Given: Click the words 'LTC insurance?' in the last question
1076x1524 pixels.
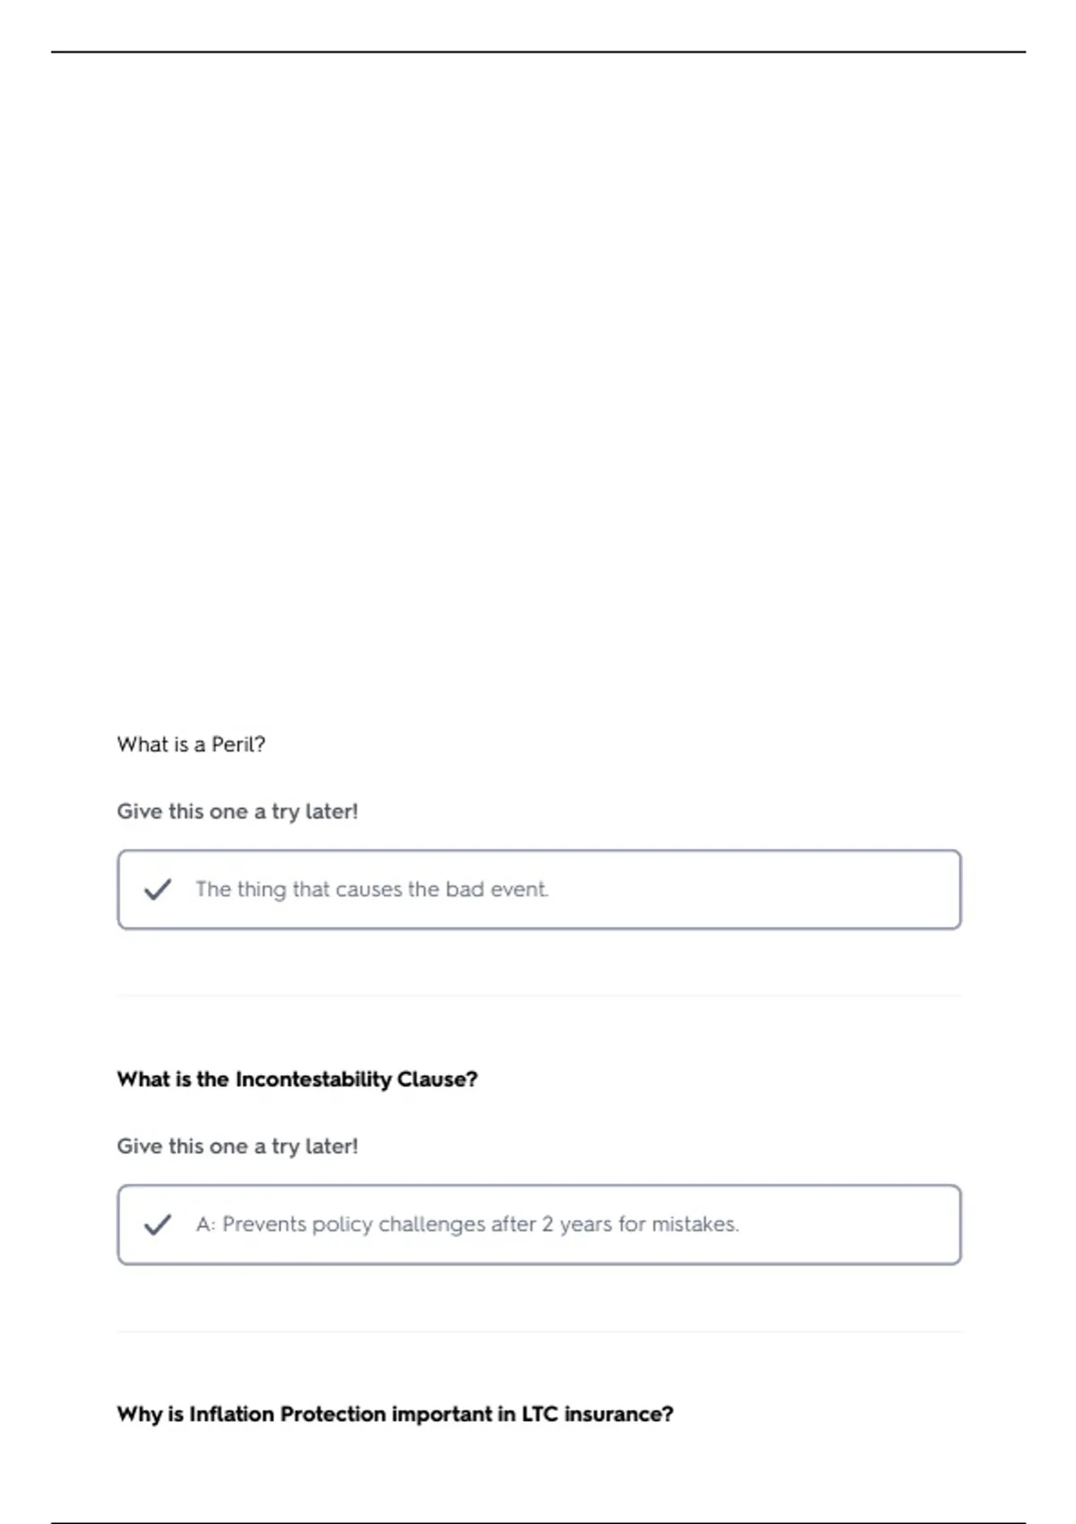Looking at the screenshot, I should point(597,1415).
